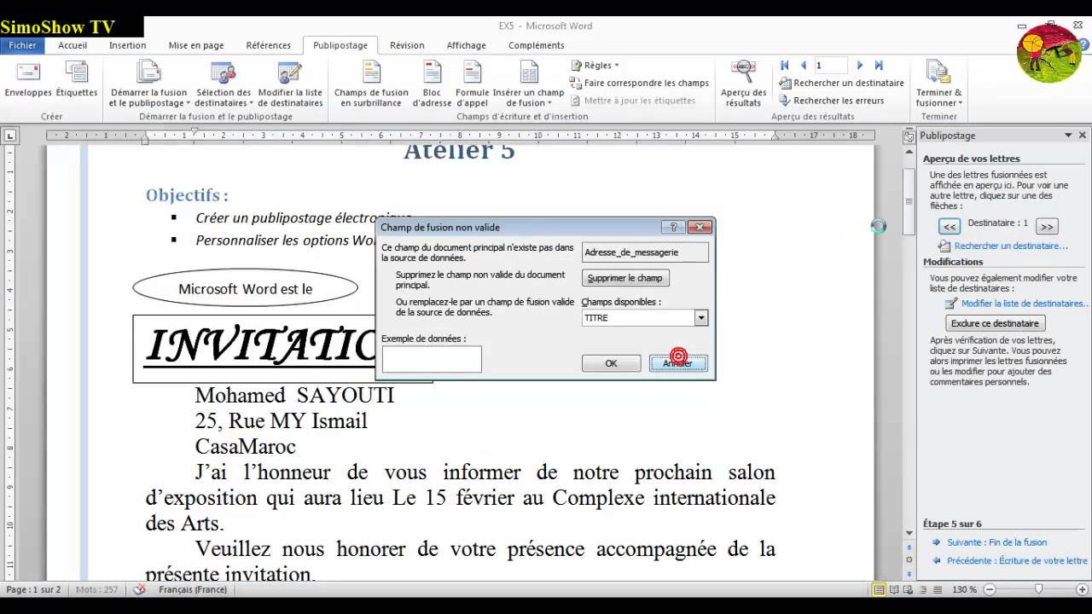Open Publipostage pane options arrow
This screenshot has width=1092, height=614.
tap(1067, 136)
